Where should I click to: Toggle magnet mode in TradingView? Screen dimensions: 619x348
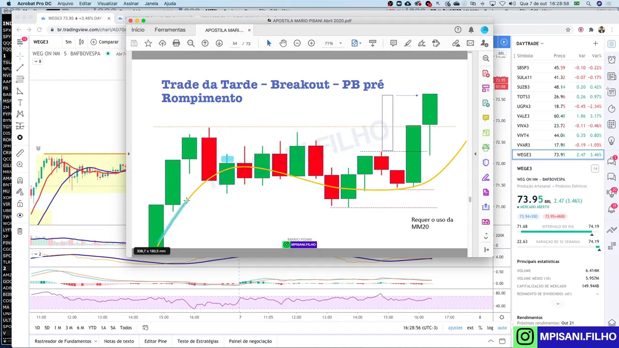pos(20,180)
